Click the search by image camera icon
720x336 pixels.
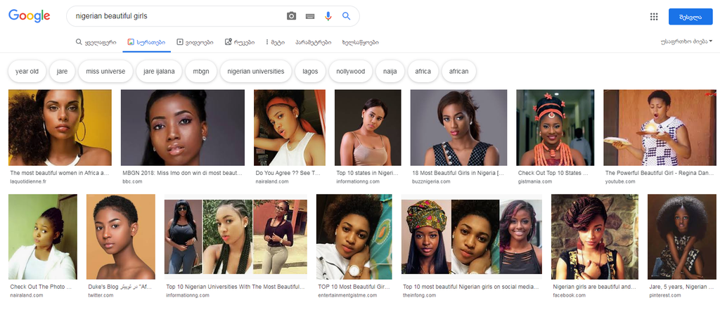tap(291, 16)
